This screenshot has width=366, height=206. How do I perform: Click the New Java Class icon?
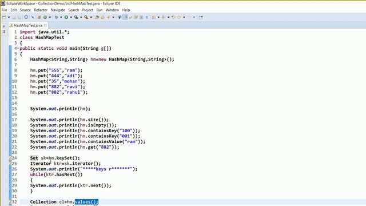[45, 17]
